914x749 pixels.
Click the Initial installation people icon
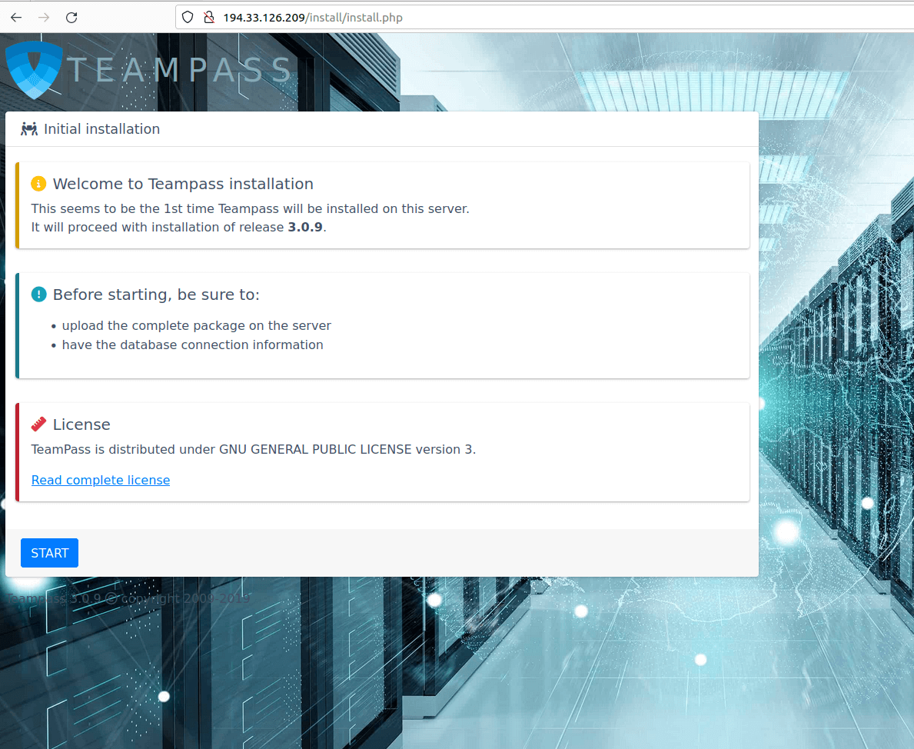[29, 129]
